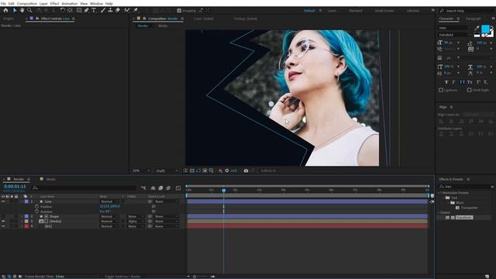Open the Shape layer blend mode dropdown
Image resolution: width=496 pixels, height=279 pixels.
(108, 216)
